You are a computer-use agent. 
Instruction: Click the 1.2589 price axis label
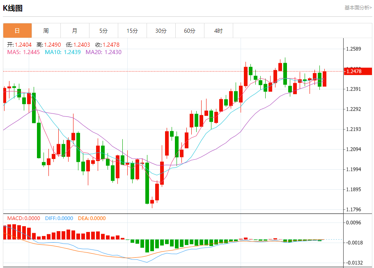[x=353, y=49]
